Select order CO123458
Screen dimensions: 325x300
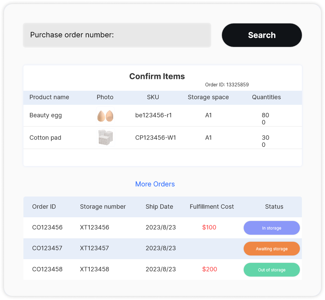click(47, 269)
